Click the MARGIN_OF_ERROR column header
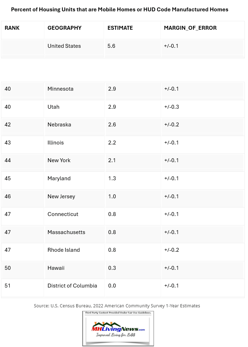This screenshot has height=347, width=248. tap(190, 28)
